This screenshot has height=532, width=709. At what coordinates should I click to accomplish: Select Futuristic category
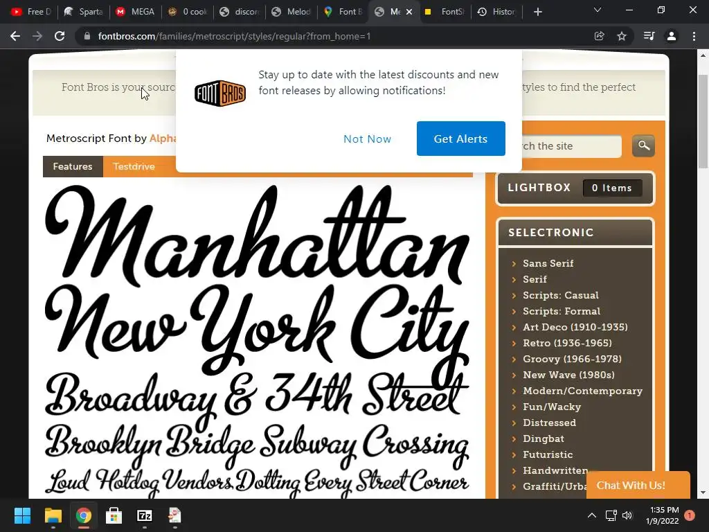(548, 454)
